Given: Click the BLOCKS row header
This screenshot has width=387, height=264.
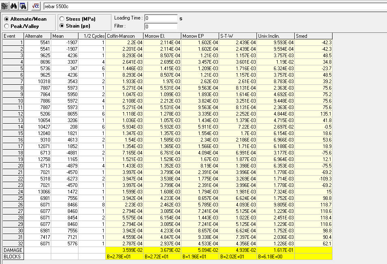Looking at the screenshot, I should click(x=13, y=257).
